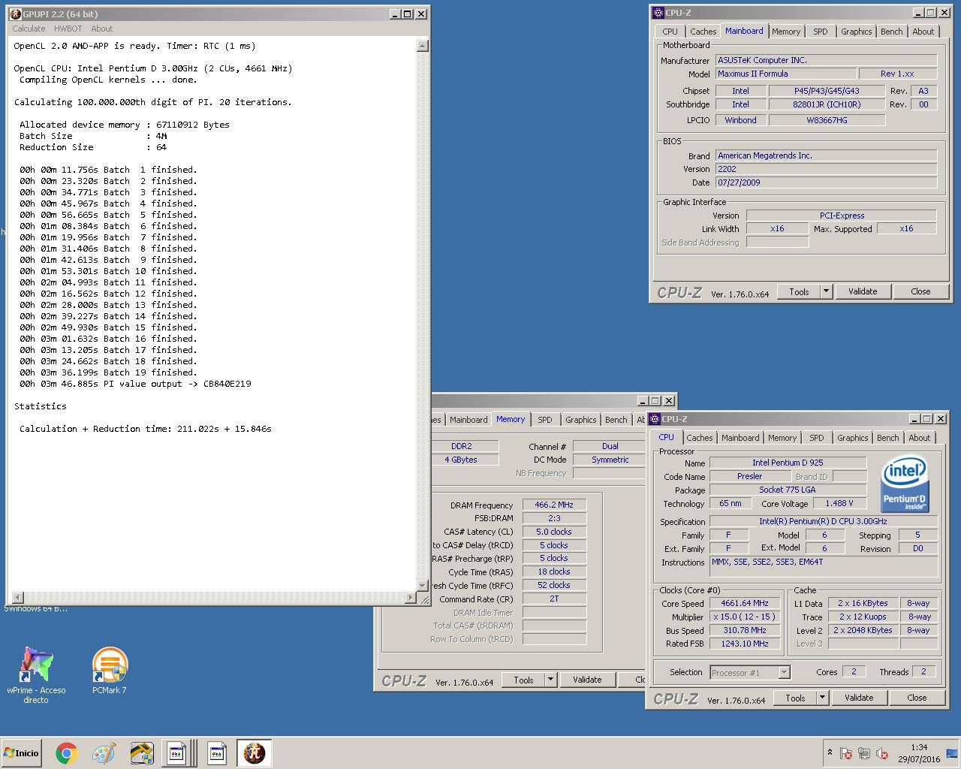Open the PCMark 7 desktop shortcut
The height and width of the screenshot is (769, 961).
click(x=110, y=671)
